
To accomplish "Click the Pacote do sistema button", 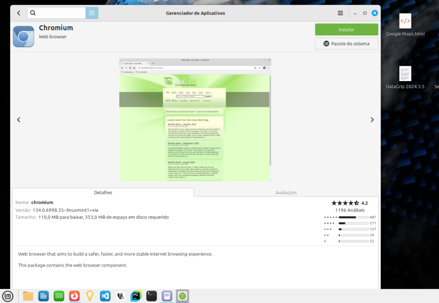I will coord(346,43).
